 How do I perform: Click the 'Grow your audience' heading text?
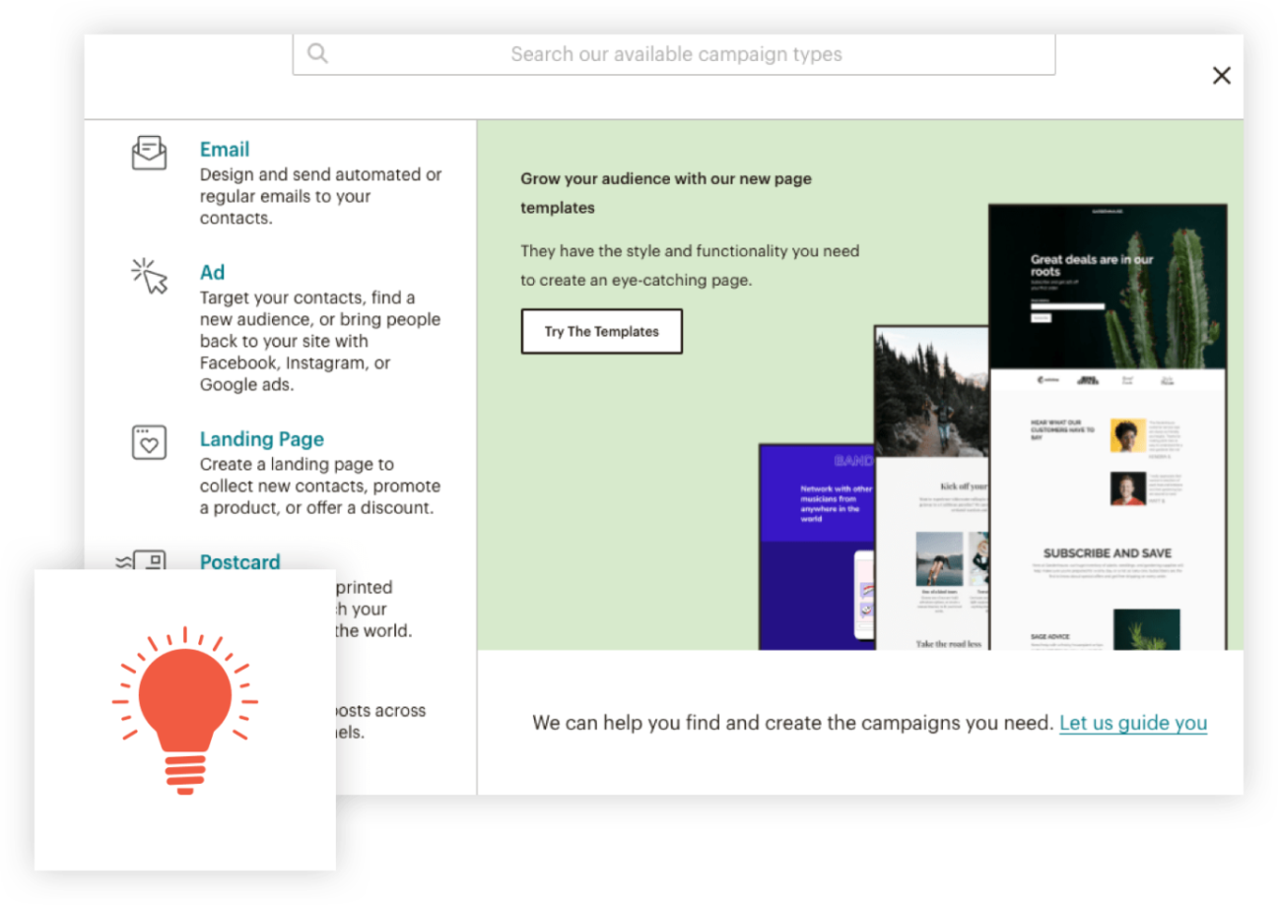pyautogui.click(x=666, y=193)
